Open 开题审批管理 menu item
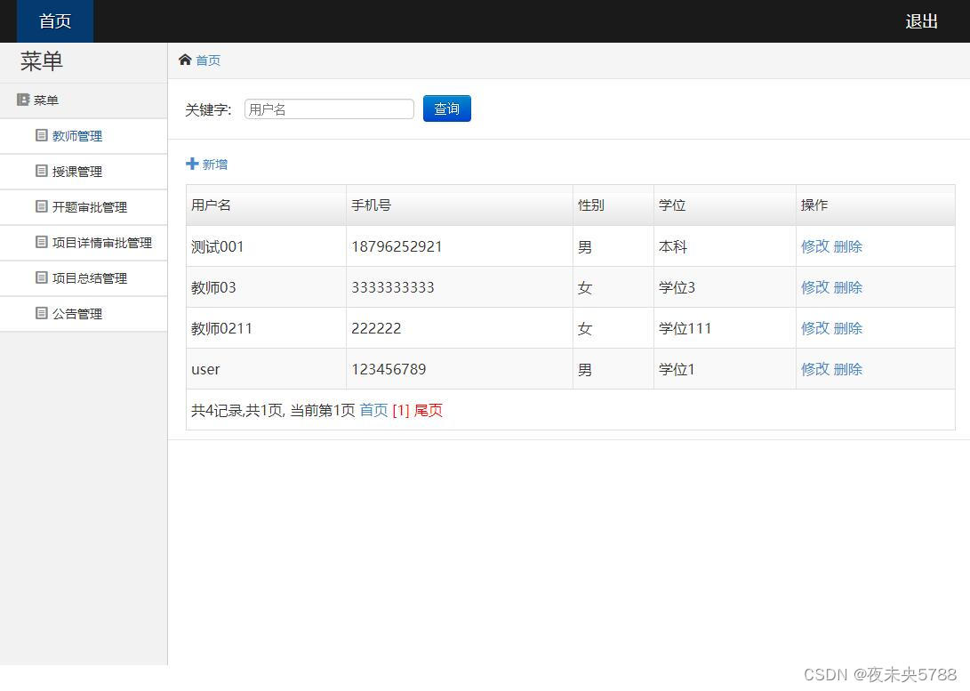The height and width of the screenshot is (691, 970). 90,207
